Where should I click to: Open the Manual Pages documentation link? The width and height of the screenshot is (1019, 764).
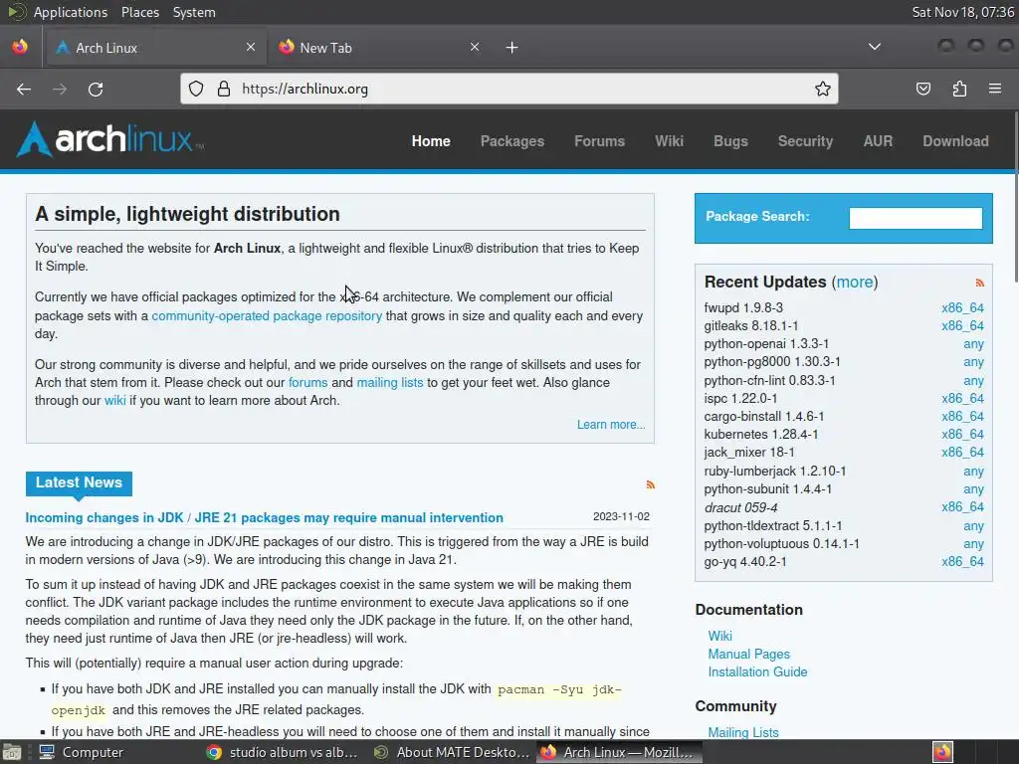click(x=748, y=655)
